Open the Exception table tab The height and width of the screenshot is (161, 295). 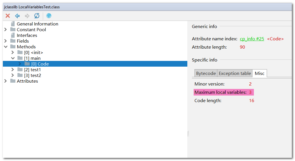click(x=235, y=73)
